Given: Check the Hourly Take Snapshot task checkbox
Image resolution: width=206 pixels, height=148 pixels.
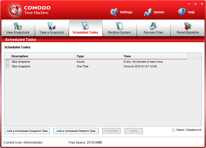Looking at the screenshot, I should coord(8,62).
